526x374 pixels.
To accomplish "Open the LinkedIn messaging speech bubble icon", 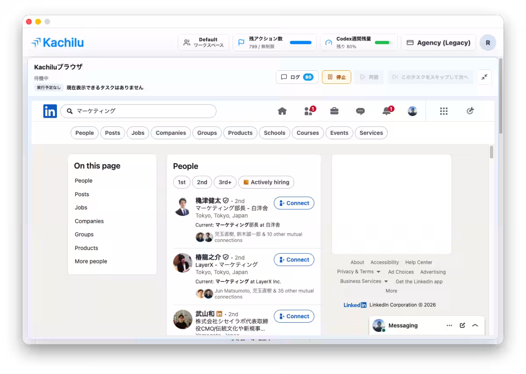I will pyautogui.click(x=360, y=111).
